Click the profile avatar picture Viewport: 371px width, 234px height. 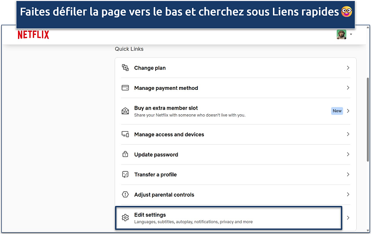coord(341,35)
